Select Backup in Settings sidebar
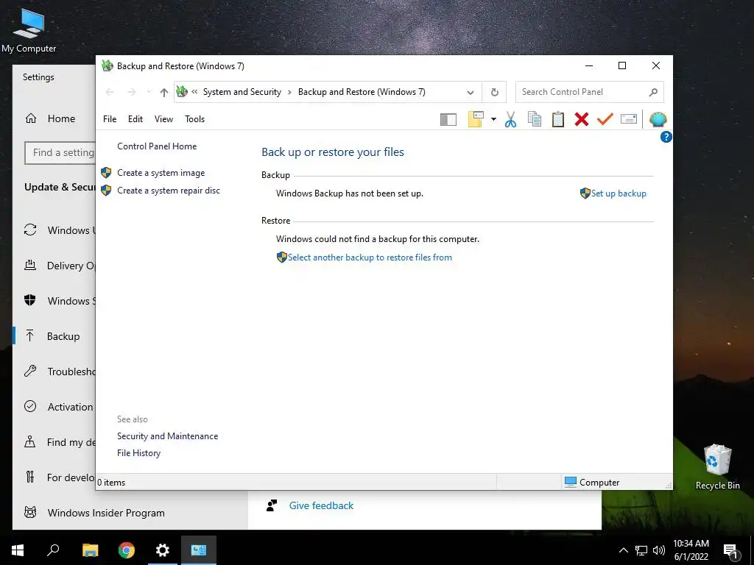This screenshot has height=565, width=754. 54,336
